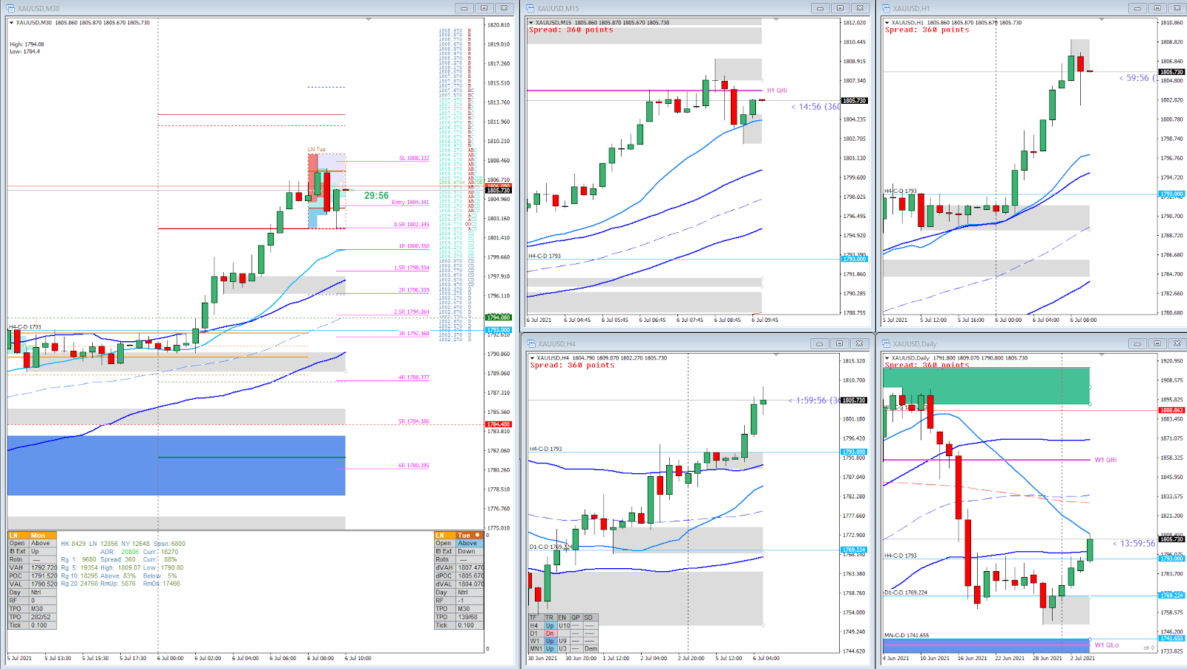Expand the triangle before XAUUSD,M15 chart label

pos(531,23)
